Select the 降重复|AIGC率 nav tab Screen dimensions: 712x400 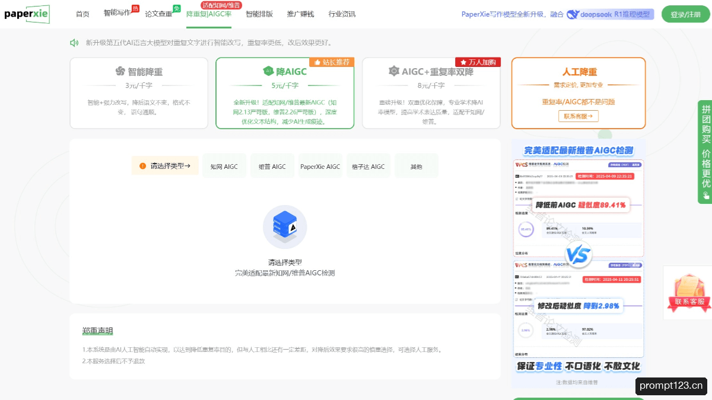209,14
